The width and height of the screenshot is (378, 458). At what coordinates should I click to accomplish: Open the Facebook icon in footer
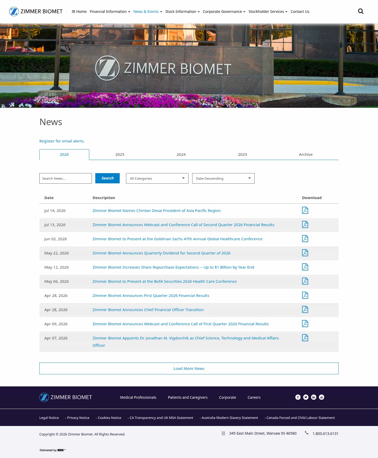click(x=298, y=397)
